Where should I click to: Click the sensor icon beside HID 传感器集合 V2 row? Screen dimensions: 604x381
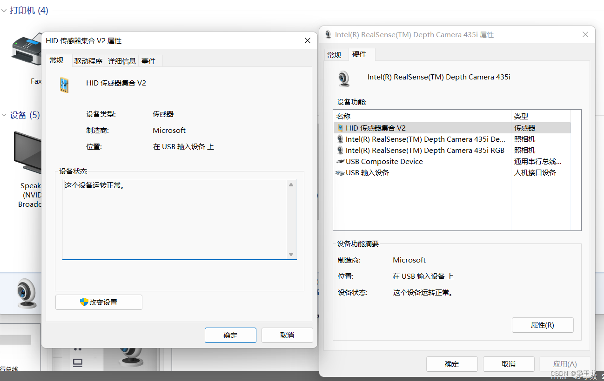[340, 128]
